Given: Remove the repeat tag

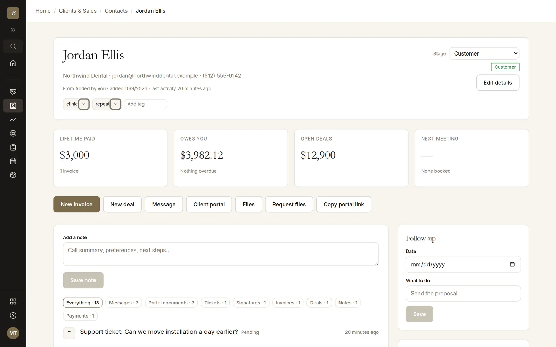Looking at the screenshot, I should coord(115,104).
